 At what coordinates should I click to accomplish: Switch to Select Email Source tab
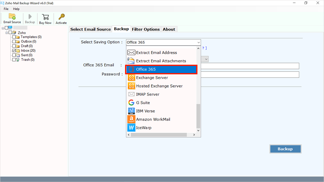point(91,29)
